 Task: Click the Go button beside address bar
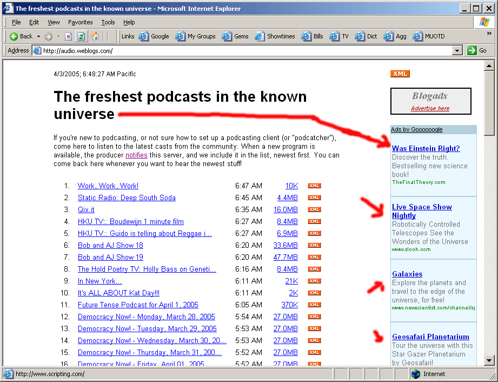[477, 50]
